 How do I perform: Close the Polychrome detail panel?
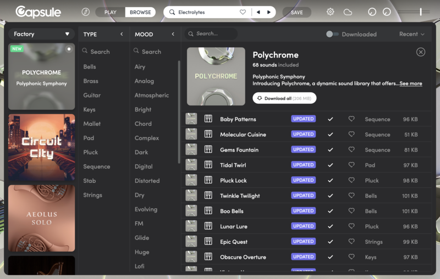click(421, 52)
